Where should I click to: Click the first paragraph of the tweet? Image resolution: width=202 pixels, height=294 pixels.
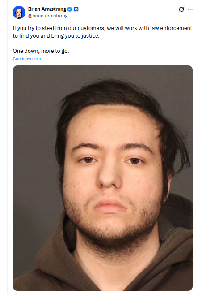point(102,32)
